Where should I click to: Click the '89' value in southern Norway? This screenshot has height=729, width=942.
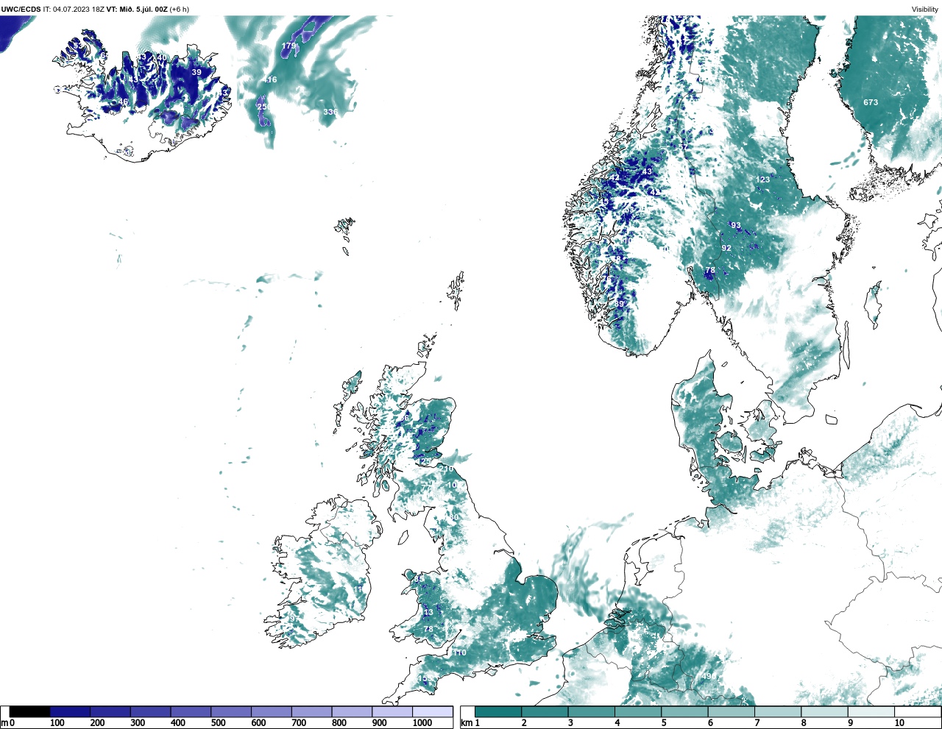(620, 304)
